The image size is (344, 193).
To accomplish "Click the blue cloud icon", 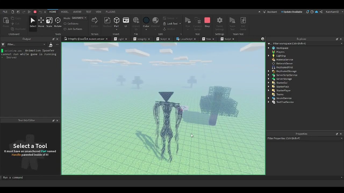I will point(316,12).
